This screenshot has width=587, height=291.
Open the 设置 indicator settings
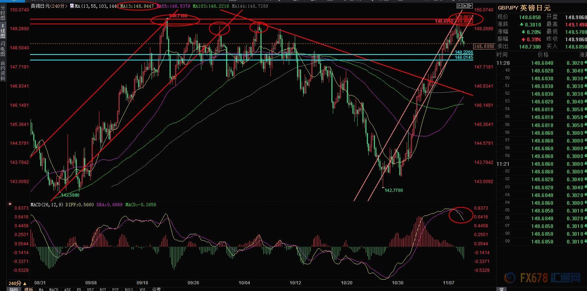(156, 289)
